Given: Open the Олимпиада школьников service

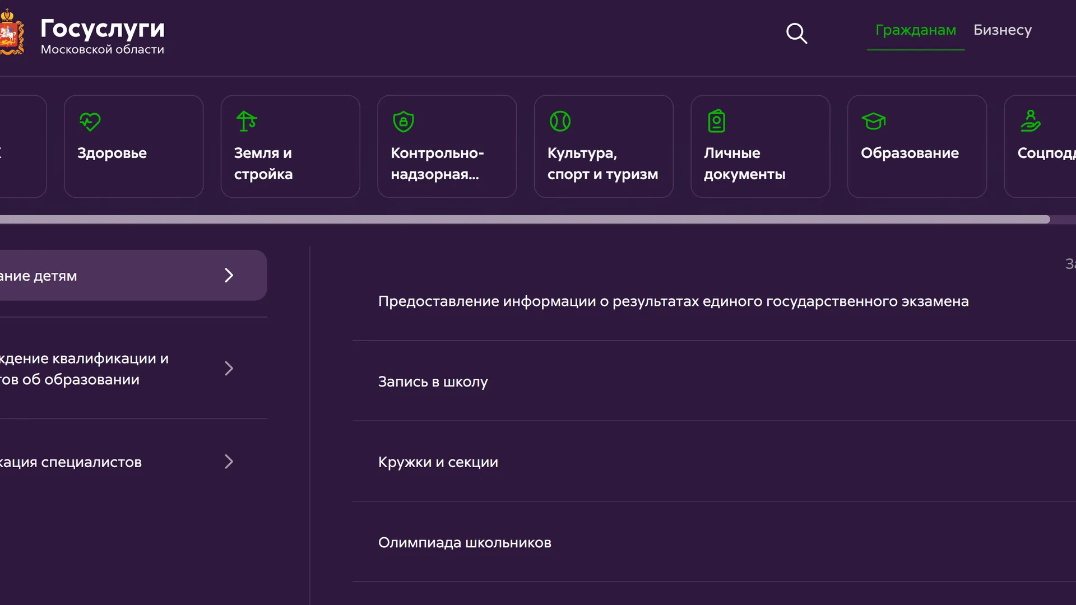Looking at the screenshot, I should point(465,543).
